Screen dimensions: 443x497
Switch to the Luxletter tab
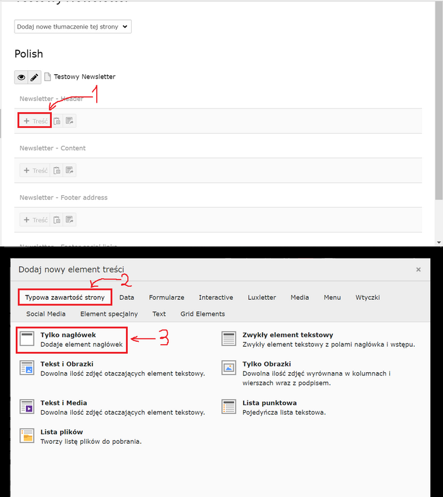pyautogui.click(x=261, y=297)
